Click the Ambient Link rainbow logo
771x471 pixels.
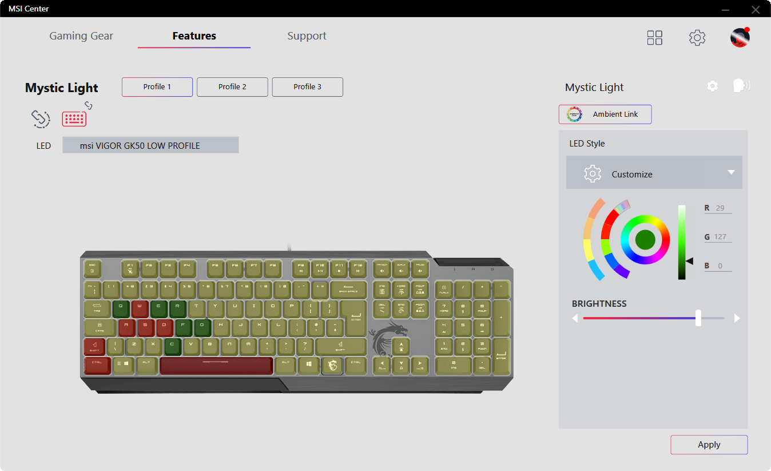click(574, 114)
